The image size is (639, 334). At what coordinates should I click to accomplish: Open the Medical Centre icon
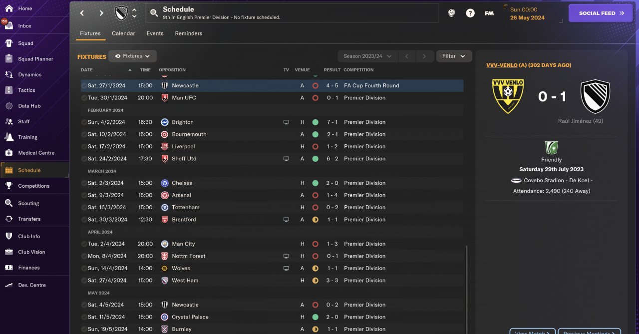(8, 153)
